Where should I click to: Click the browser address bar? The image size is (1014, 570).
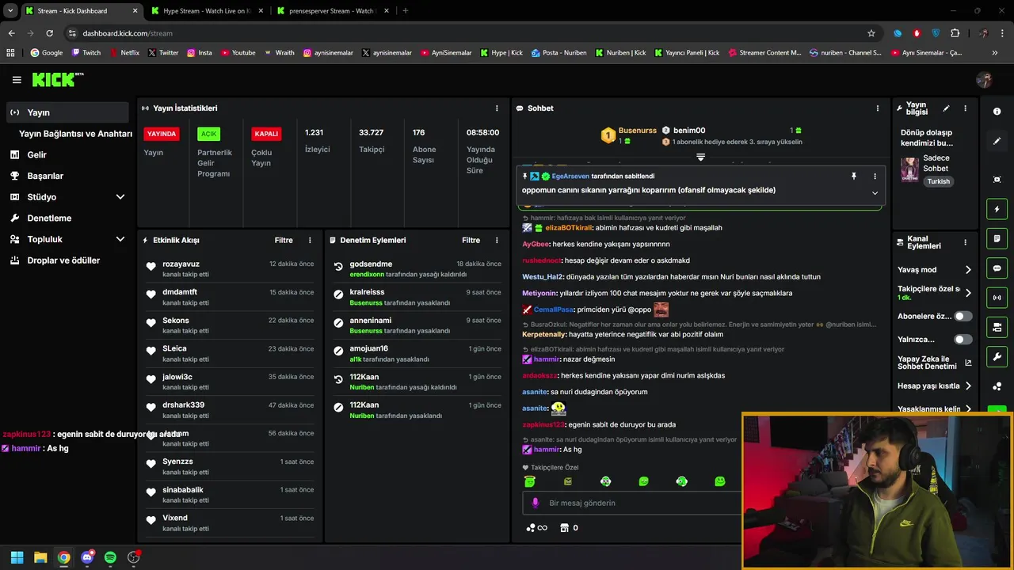tap(467, 33)
